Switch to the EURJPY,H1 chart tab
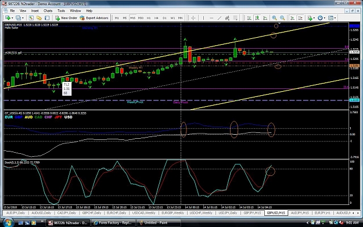Viewport: 363px width, 227px height. (x=322, y=213)
